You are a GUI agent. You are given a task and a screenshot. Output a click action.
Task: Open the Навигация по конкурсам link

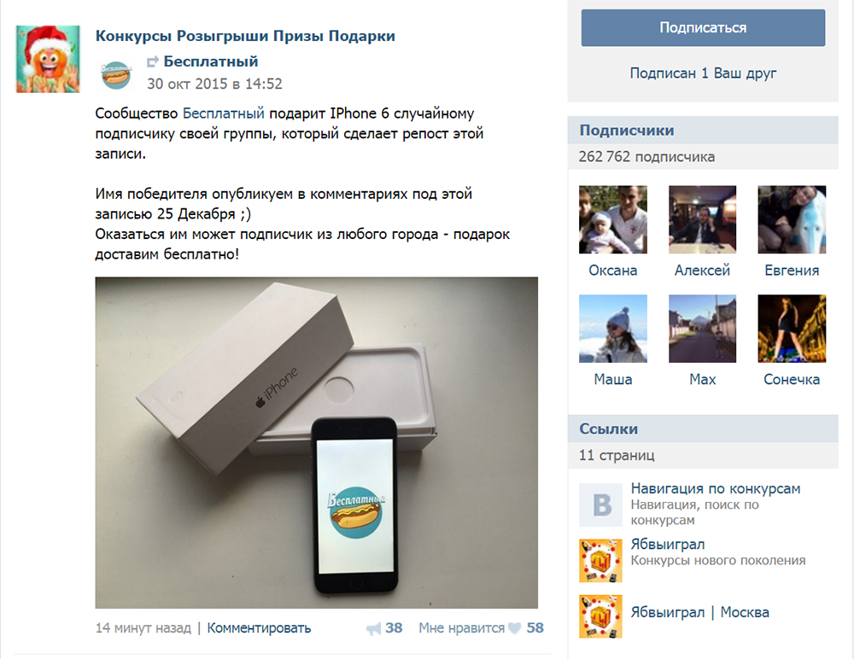pos(716,488)
